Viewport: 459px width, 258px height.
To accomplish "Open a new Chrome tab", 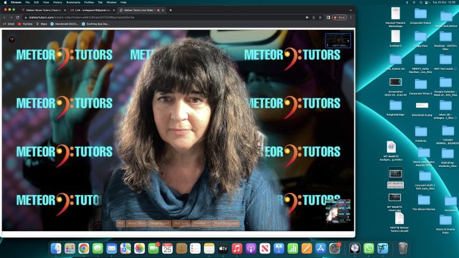I will [171, 10].
